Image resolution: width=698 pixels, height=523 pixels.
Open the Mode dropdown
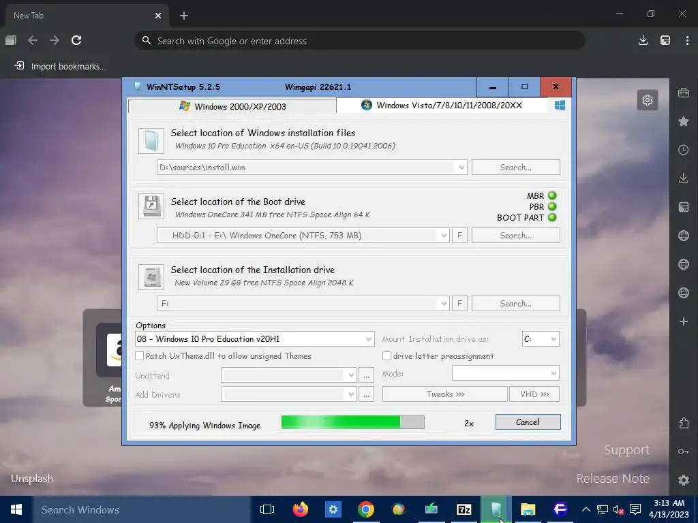click(x=505, y=373)
